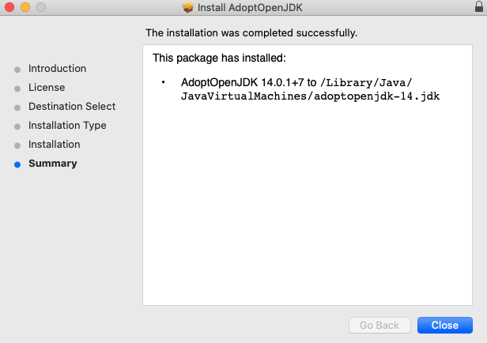The width and height of the screenshot is (487, 343).
Task: Select the Introduction step label
Action: [57, 69]
